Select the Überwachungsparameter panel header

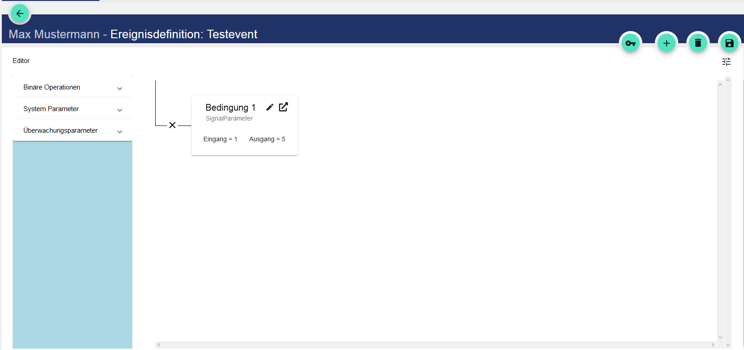pos(60,130)
